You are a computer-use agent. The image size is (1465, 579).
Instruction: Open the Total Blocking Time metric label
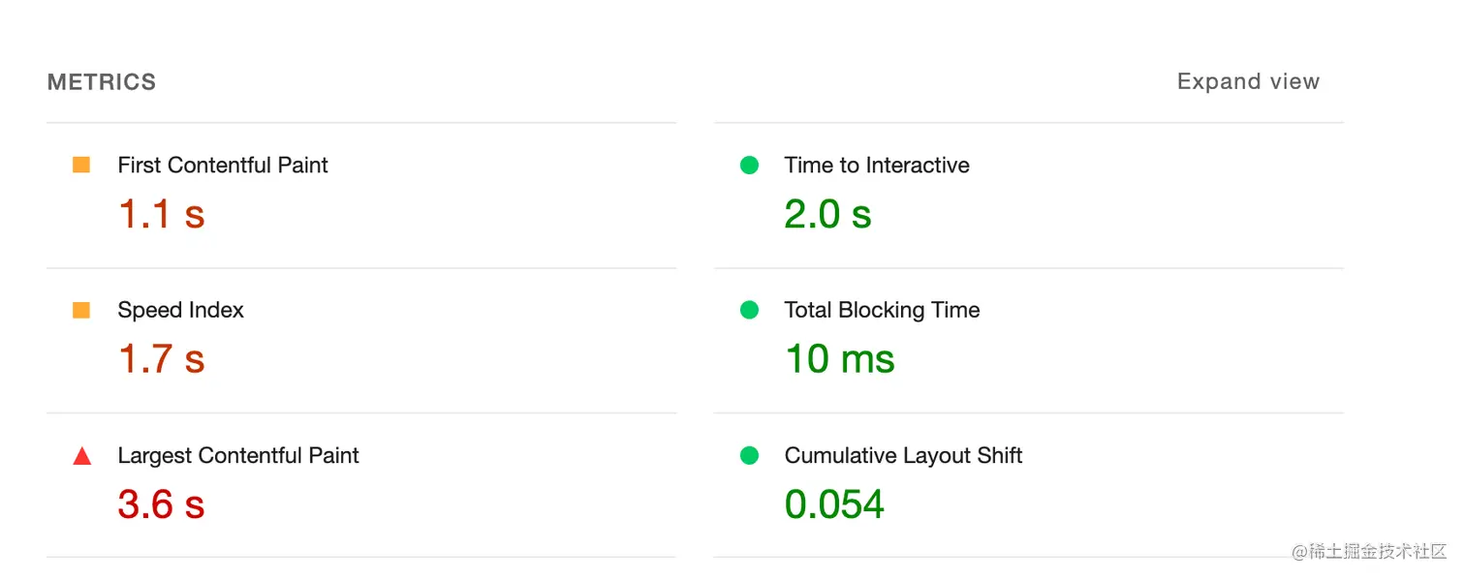(882, 311)
